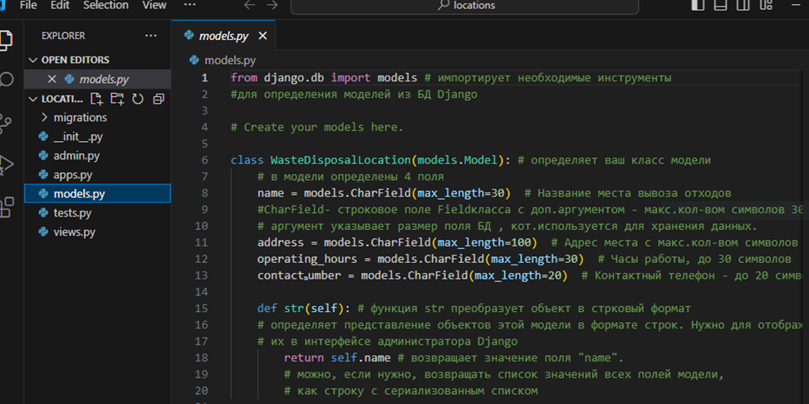Open the Edit menu
The height and width of the screenshot is (404, 809).
coord(61,5)
